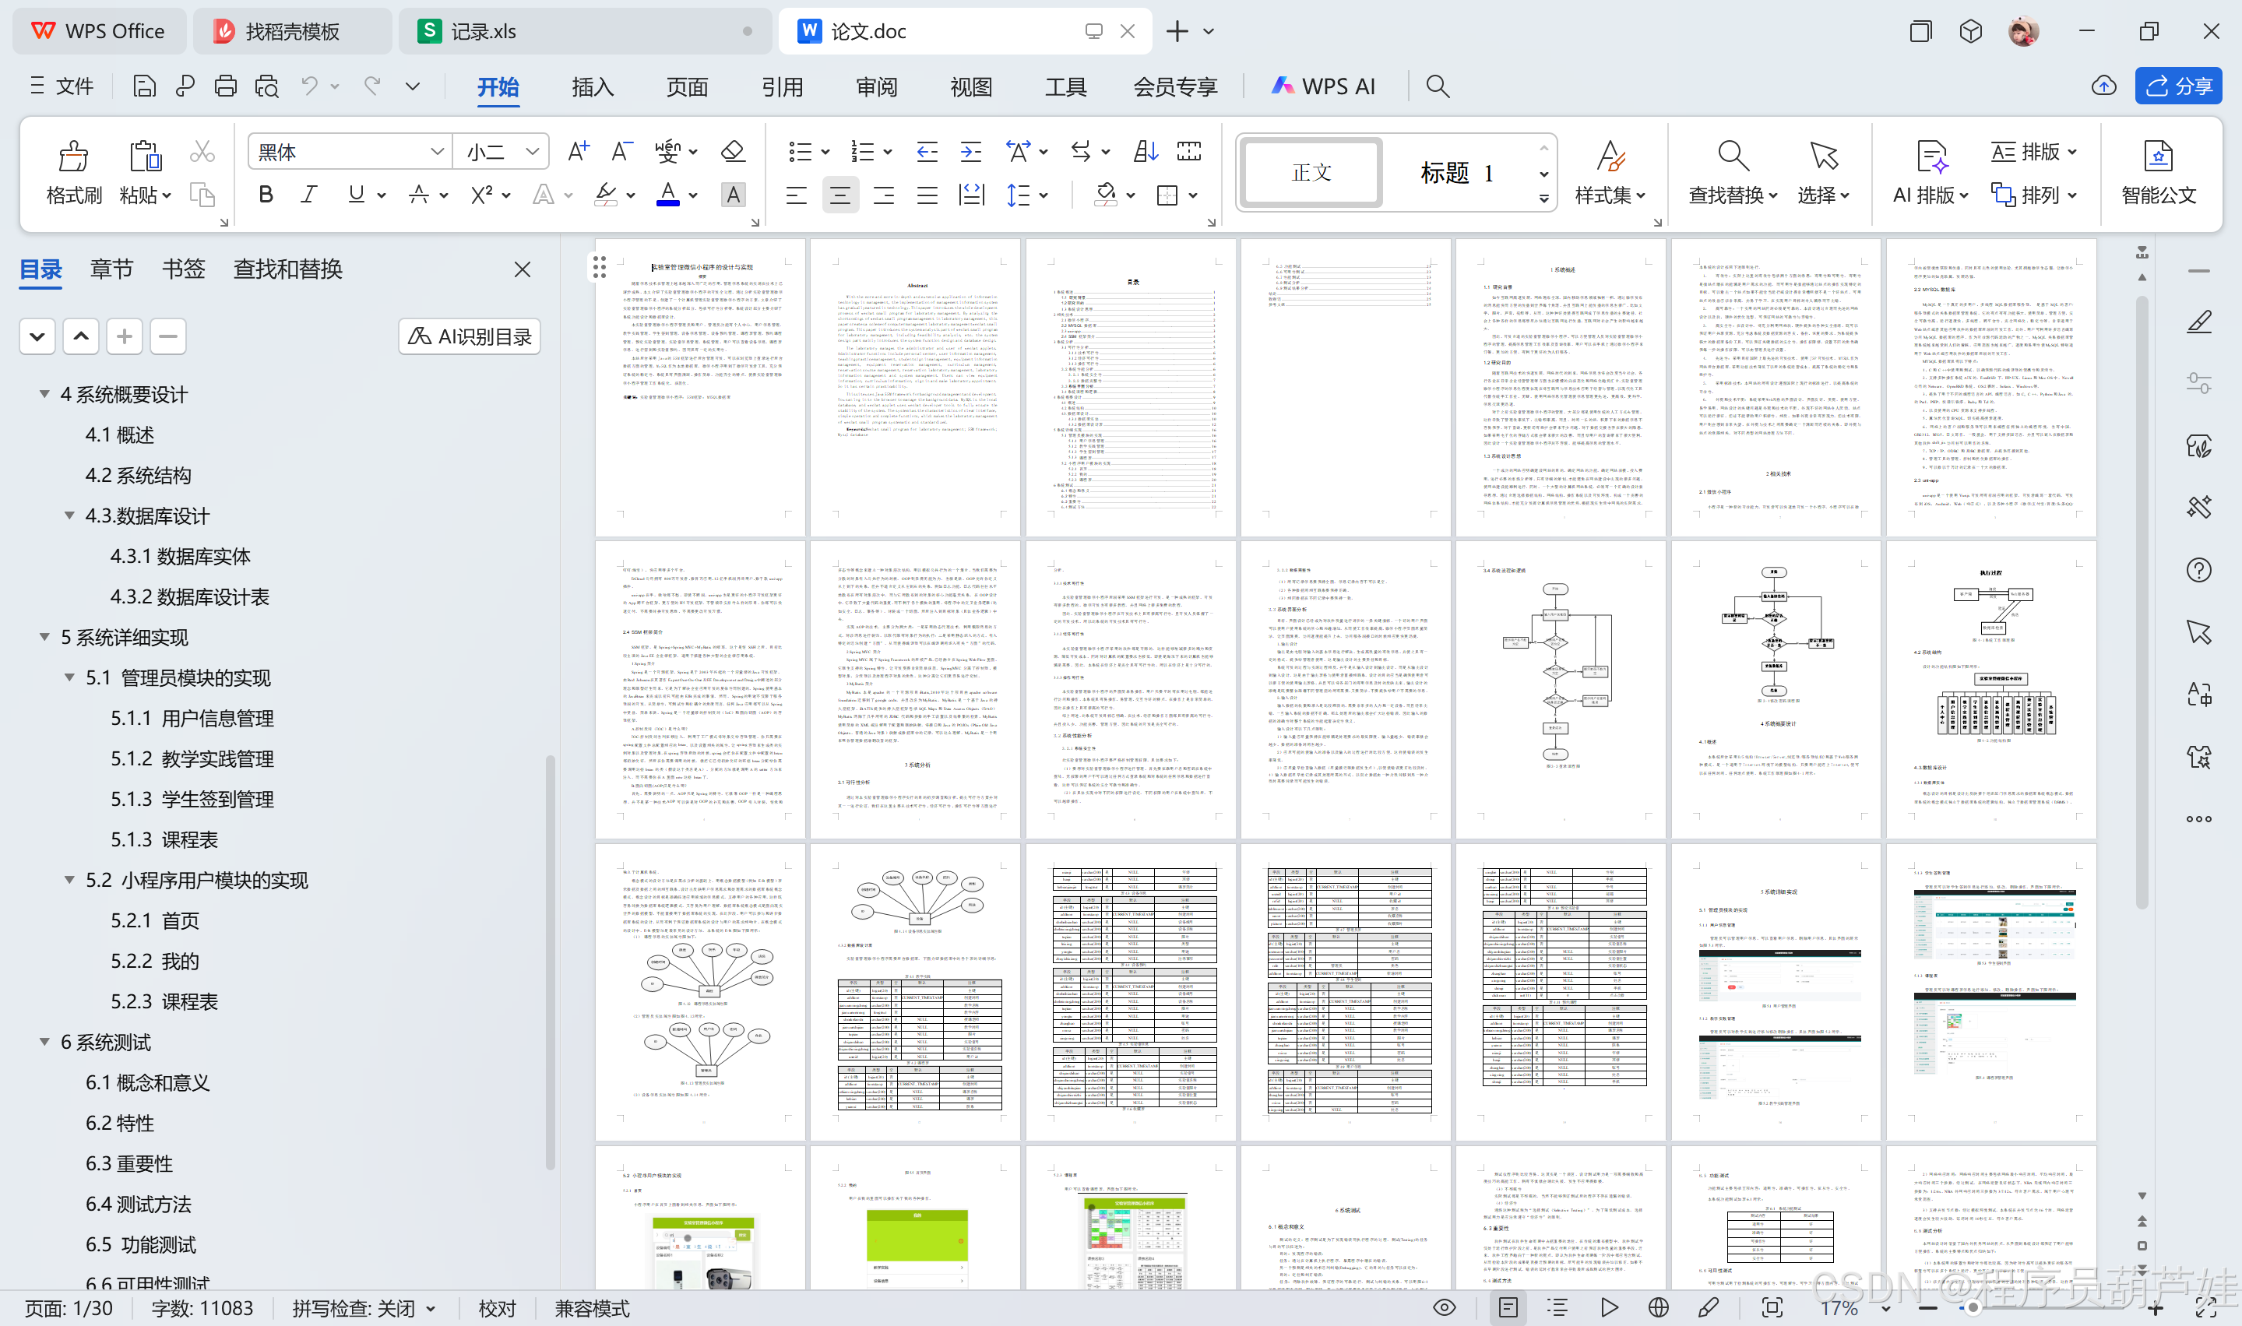The image size is (2242, 1326).
Task: Click the decrease font size icon
Action: (622, 151)
